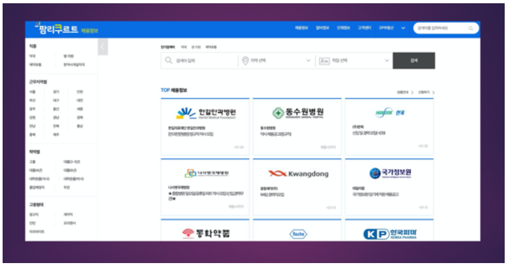Select the 경기 region filter
This screenshot has width=506, height=267.
(56, 92)
